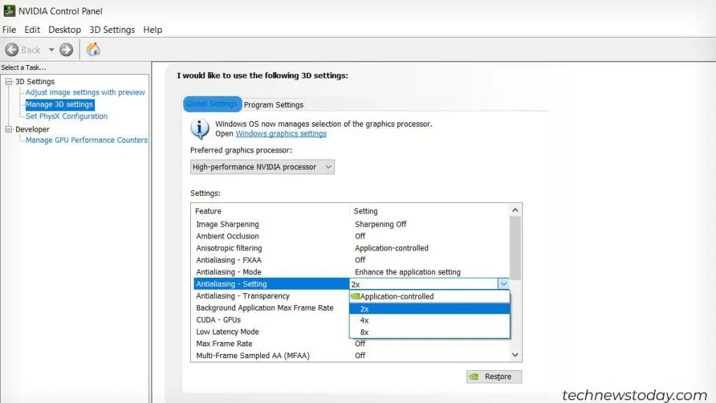
Task: Open the Help menu
Action: click(152, 29)
